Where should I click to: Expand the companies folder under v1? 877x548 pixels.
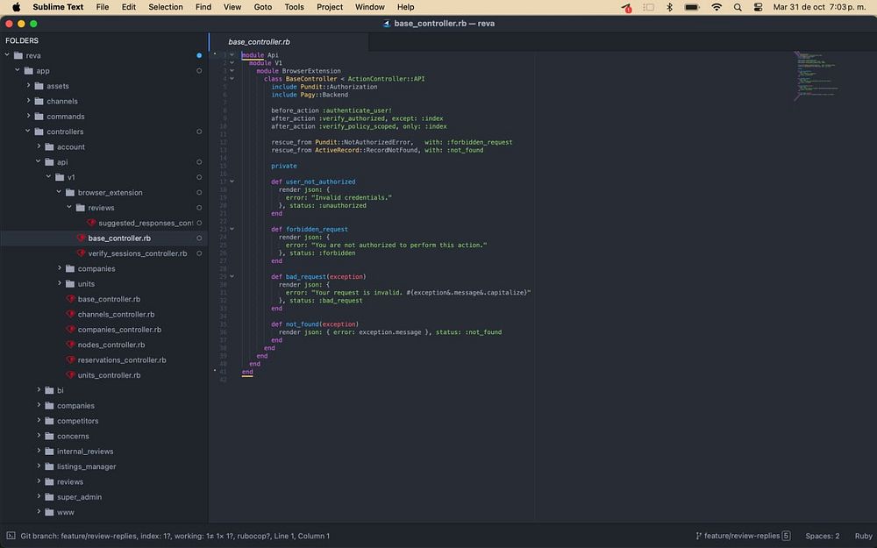pos(60,268)
